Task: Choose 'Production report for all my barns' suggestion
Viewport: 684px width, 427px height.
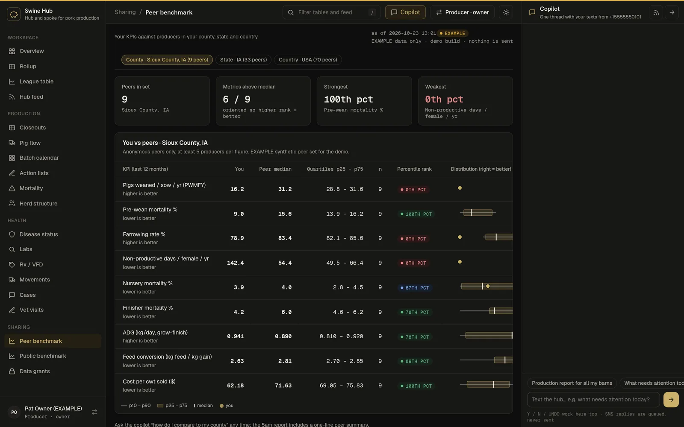Action: pyautogui.click(x=572, y=383)
